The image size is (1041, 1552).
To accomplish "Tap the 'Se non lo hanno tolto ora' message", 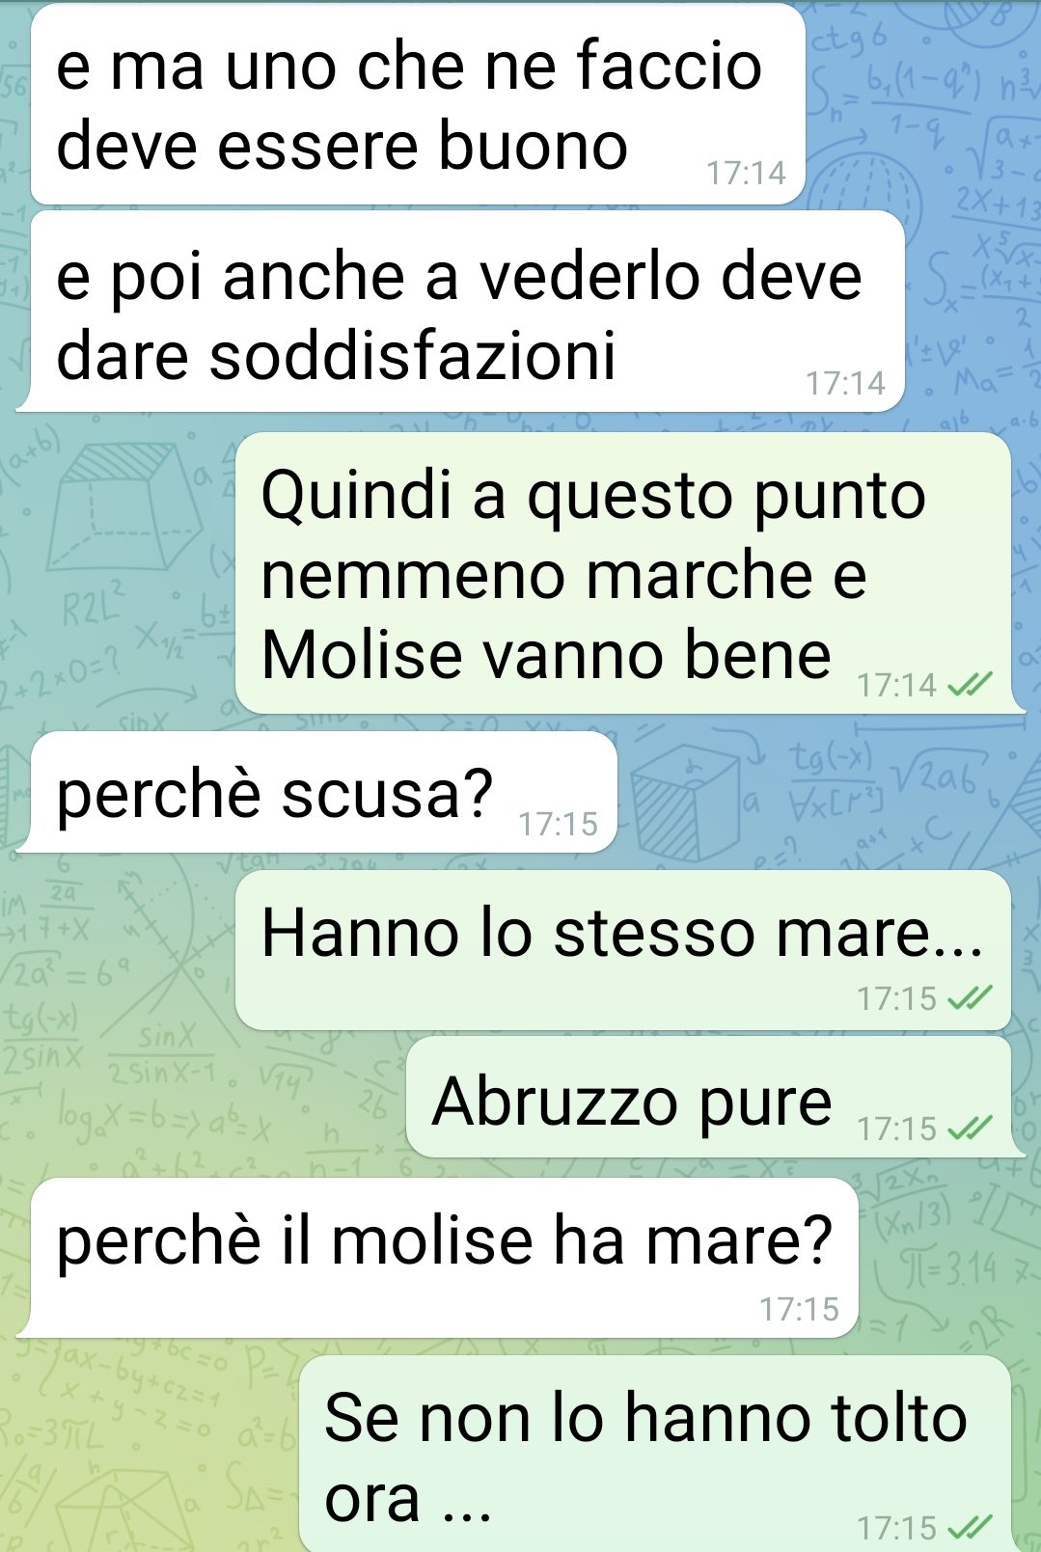I will 655,1454.
